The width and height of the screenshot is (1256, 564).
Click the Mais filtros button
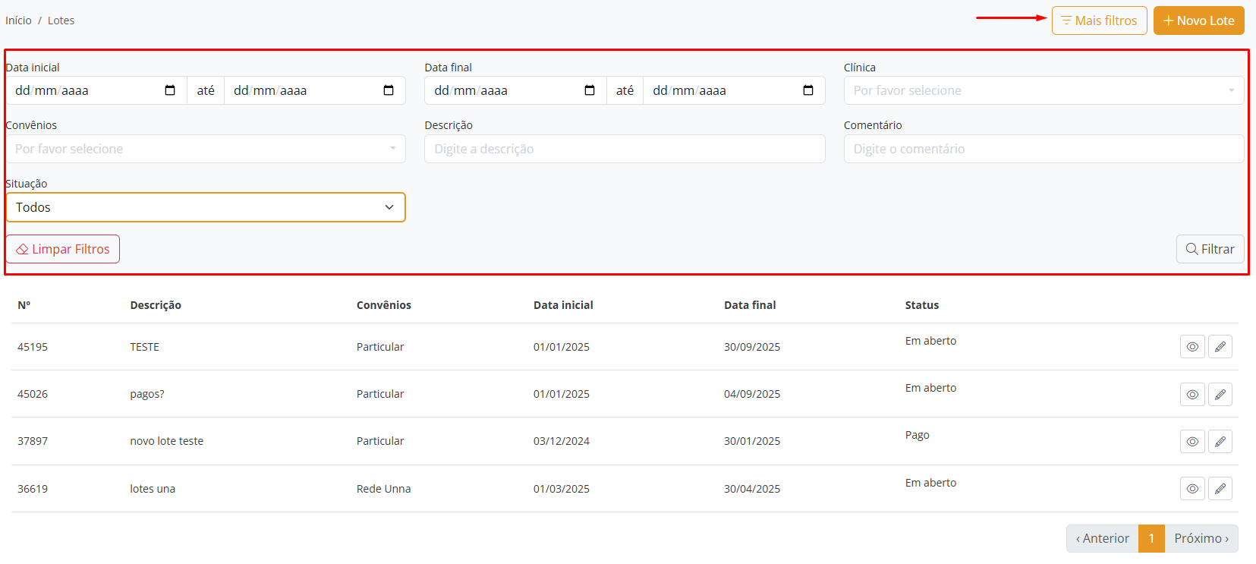1099,20
